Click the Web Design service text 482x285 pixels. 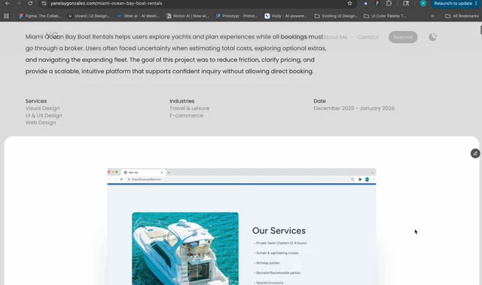click(41, 122)
